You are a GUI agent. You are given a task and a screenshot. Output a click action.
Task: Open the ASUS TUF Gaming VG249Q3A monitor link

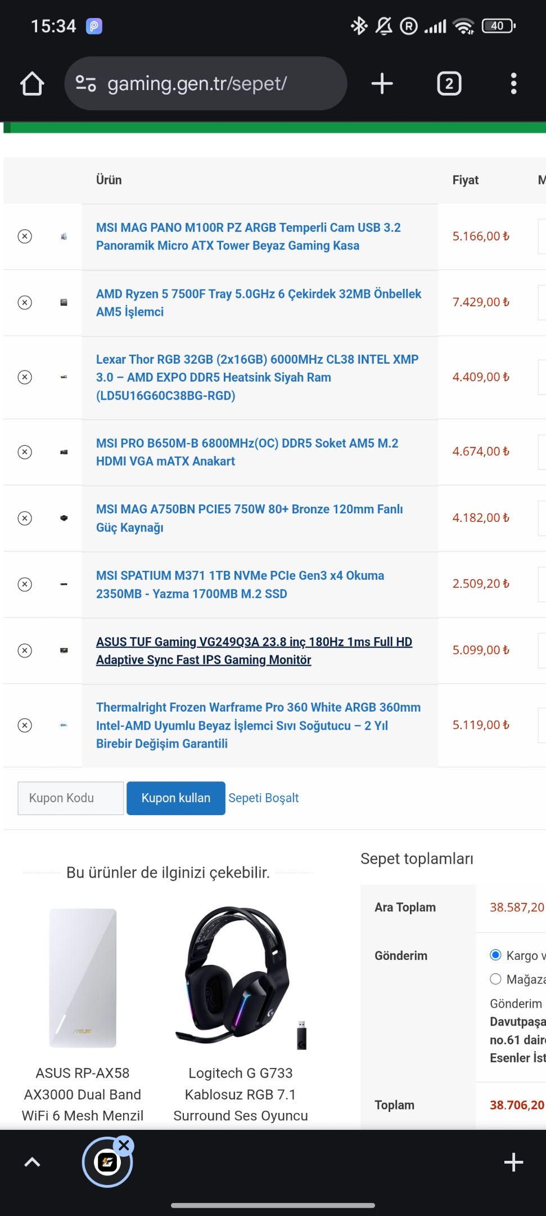point(254,651)
